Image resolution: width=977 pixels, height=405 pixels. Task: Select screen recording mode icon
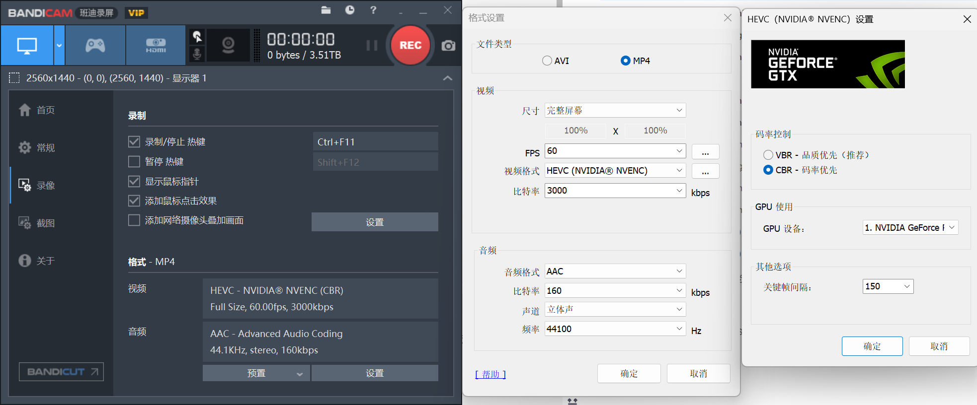[27, 46]
